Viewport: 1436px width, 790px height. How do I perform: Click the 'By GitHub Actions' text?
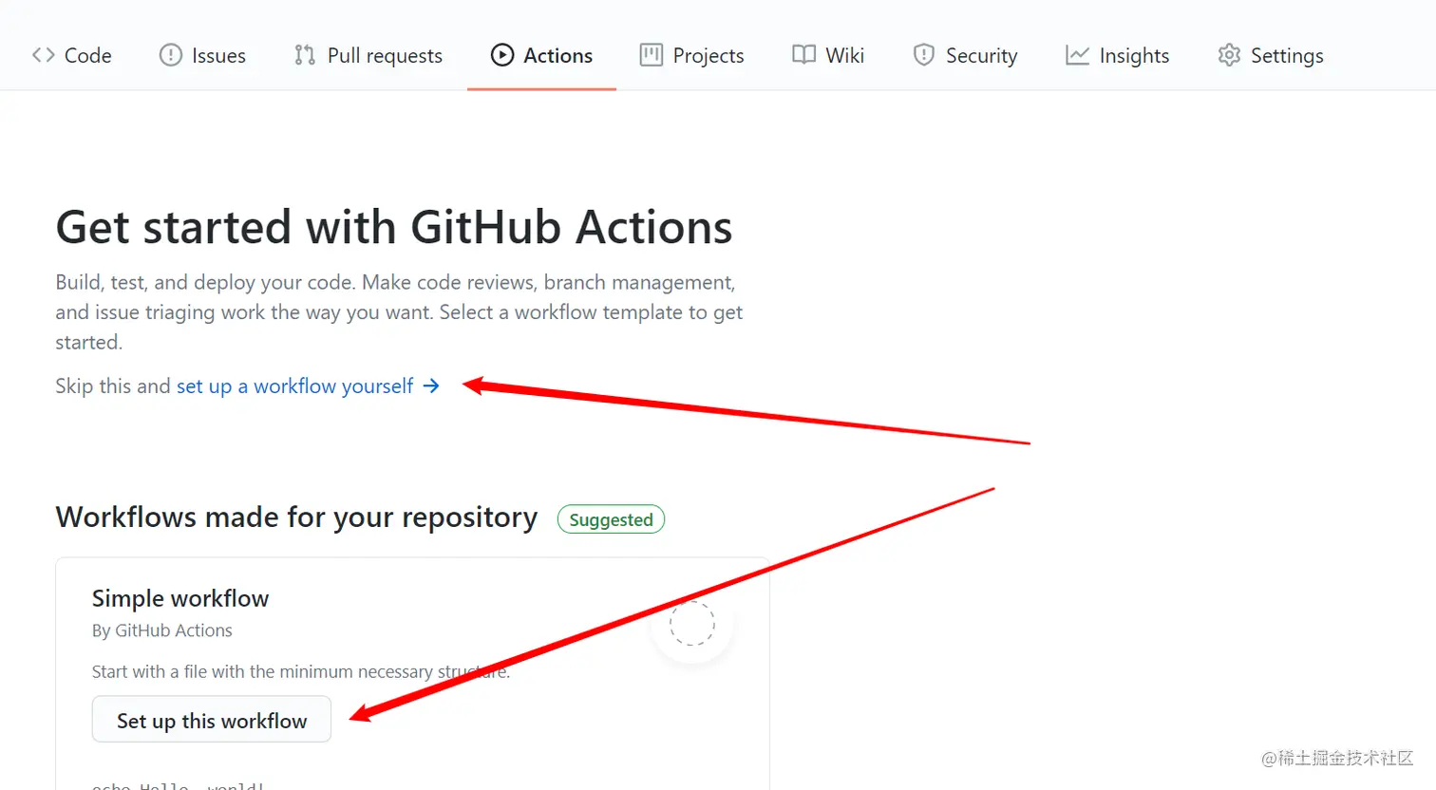click(x=161, y=630)
